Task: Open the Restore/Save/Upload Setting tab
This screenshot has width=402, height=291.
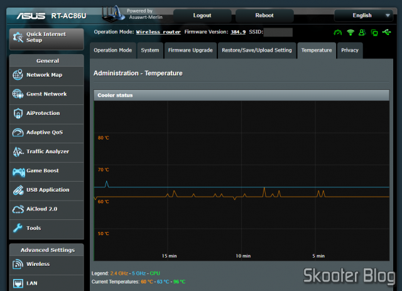Action: pos(257,50)
